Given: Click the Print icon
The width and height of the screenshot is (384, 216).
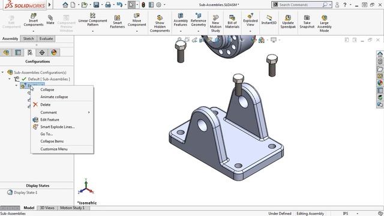Looking at the screenshot, I should click(x=108, y=5).
